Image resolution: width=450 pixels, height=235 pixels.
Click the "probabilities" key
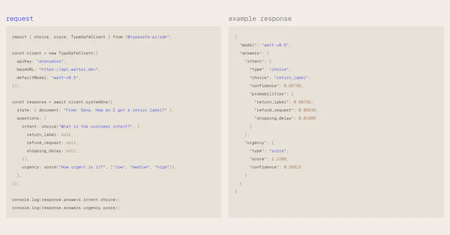pos(268,94)
